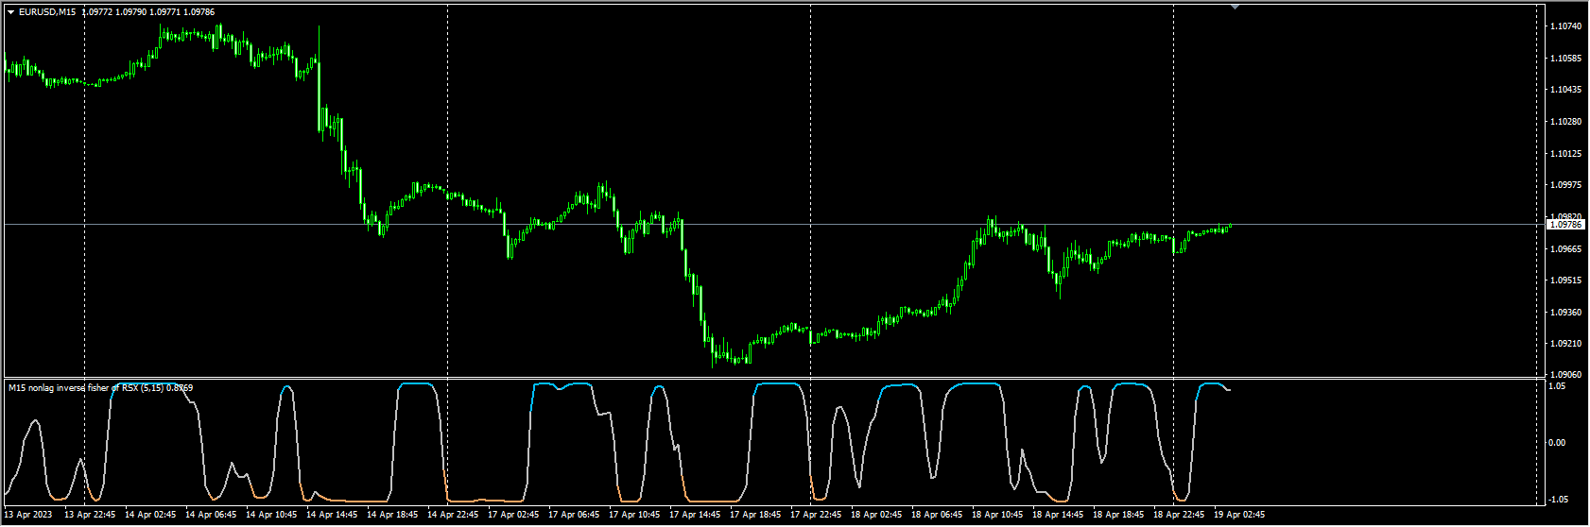Viewport: 1590px width, 527px height.
Task: Click indicator scale value -1.05
Action: point(1557,500)
